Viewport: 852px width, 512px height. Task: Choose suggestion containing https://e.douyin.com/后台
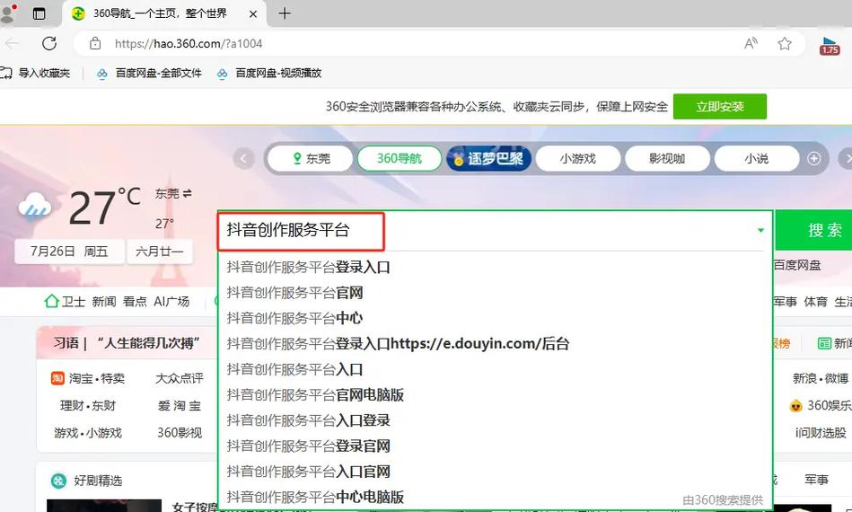click(495, 344)
